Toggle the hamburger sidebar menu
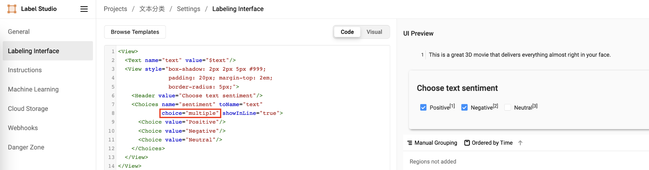 pos(84,9)
